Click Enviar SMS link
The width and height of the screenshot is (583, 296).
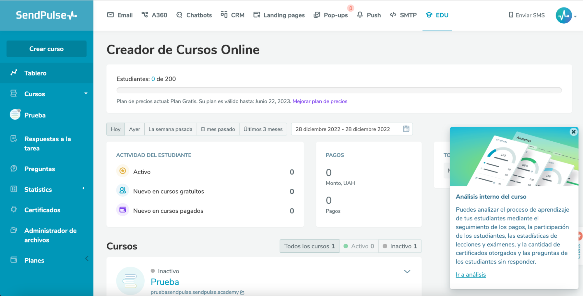coord(527,15)
